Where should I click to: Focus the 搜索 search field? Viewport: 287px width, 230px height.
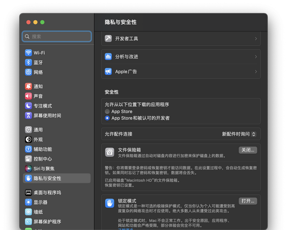click(57, 36)
